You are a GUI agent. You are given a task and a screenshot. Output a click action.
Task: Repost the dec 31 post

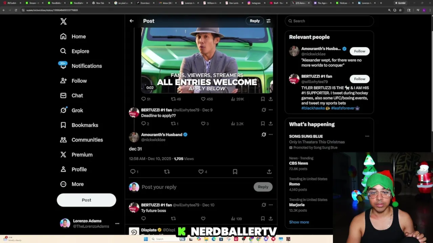tap(167, 171)
